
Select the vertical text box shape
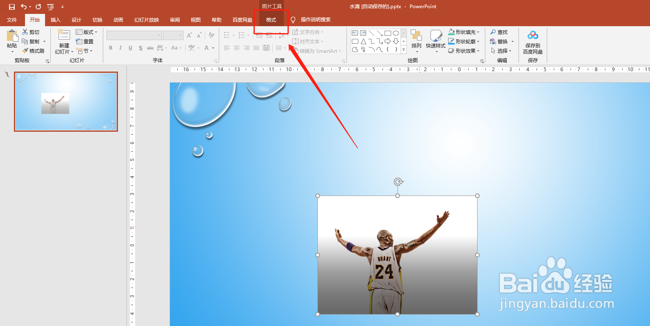point(363,33)
